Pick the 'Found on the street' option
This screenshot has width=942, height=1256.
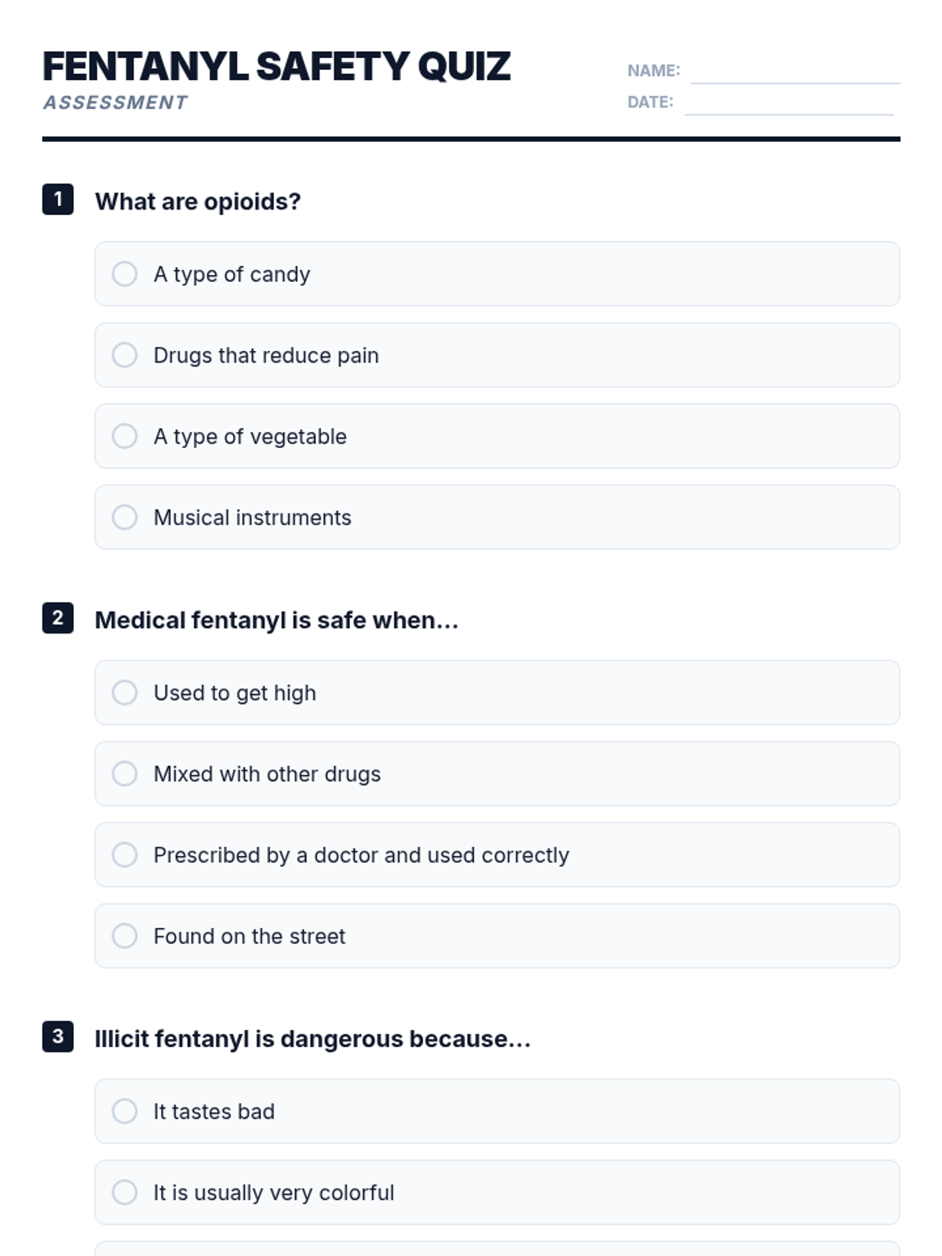[x=125, y=936]
